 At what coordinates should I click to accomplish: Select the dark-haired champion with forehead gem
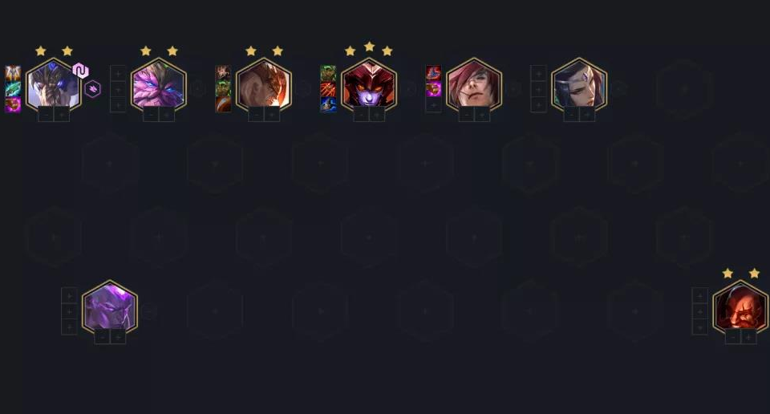click(579, 86)
